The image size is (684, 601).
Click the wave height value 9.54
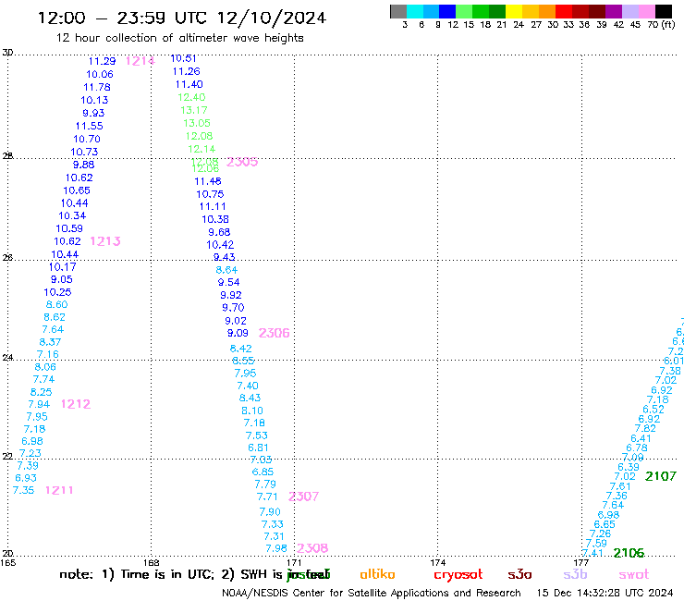pyautogui.click(x=228, y=282)
